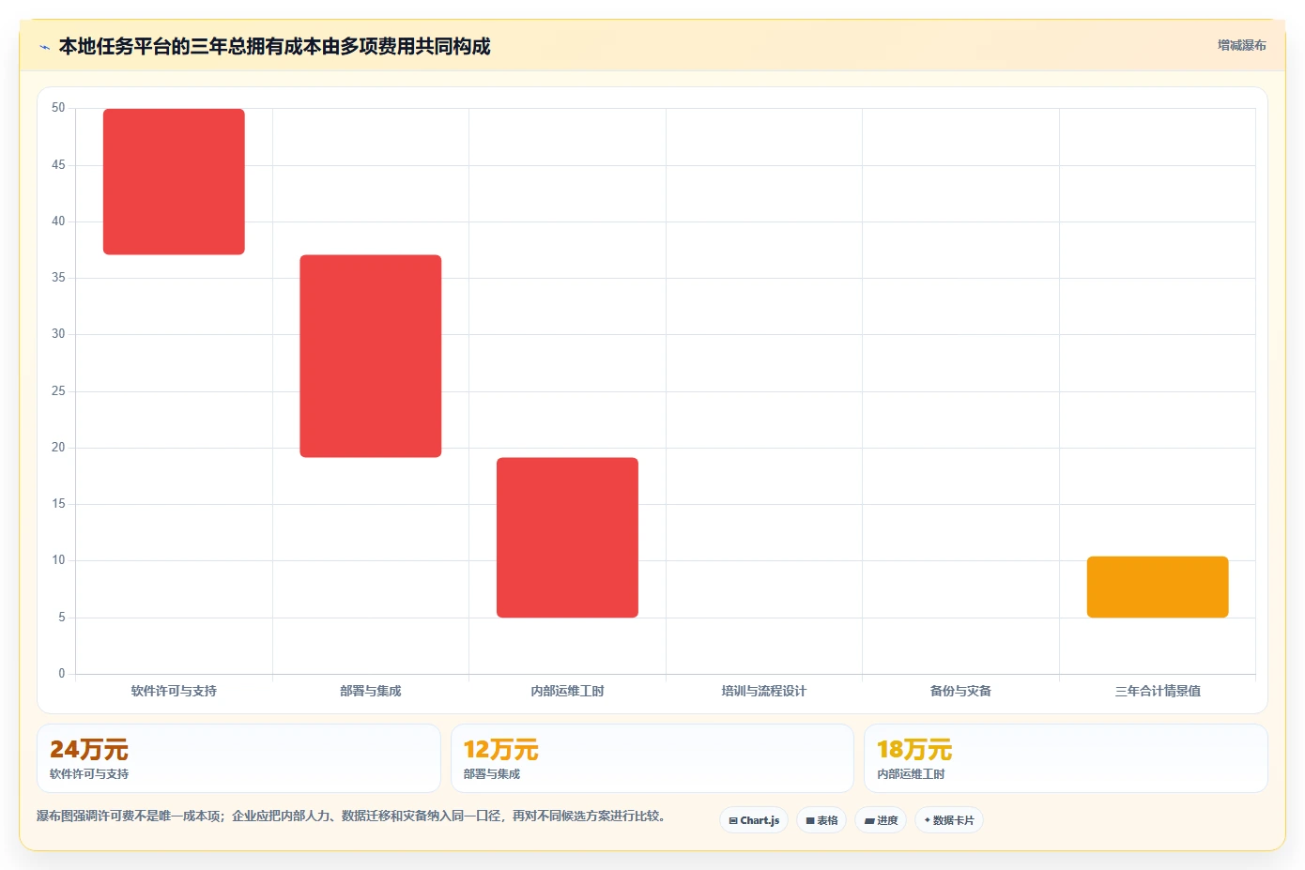The image size is (1305, 870).
Task: Click the 培训与流程设计 x-axis label
Action: tap(764, 691)
